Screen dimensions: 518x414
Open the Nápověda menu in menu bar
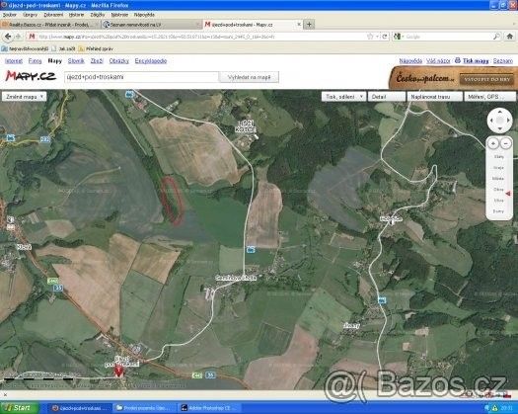click(144, 15)
